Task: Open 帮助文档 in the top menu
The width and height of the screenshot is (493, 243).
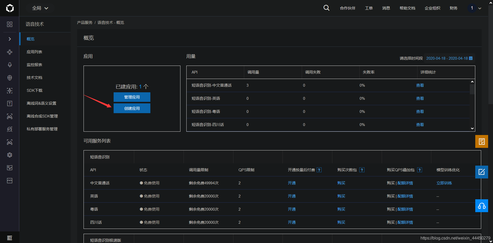Action: tap(407, 8)
